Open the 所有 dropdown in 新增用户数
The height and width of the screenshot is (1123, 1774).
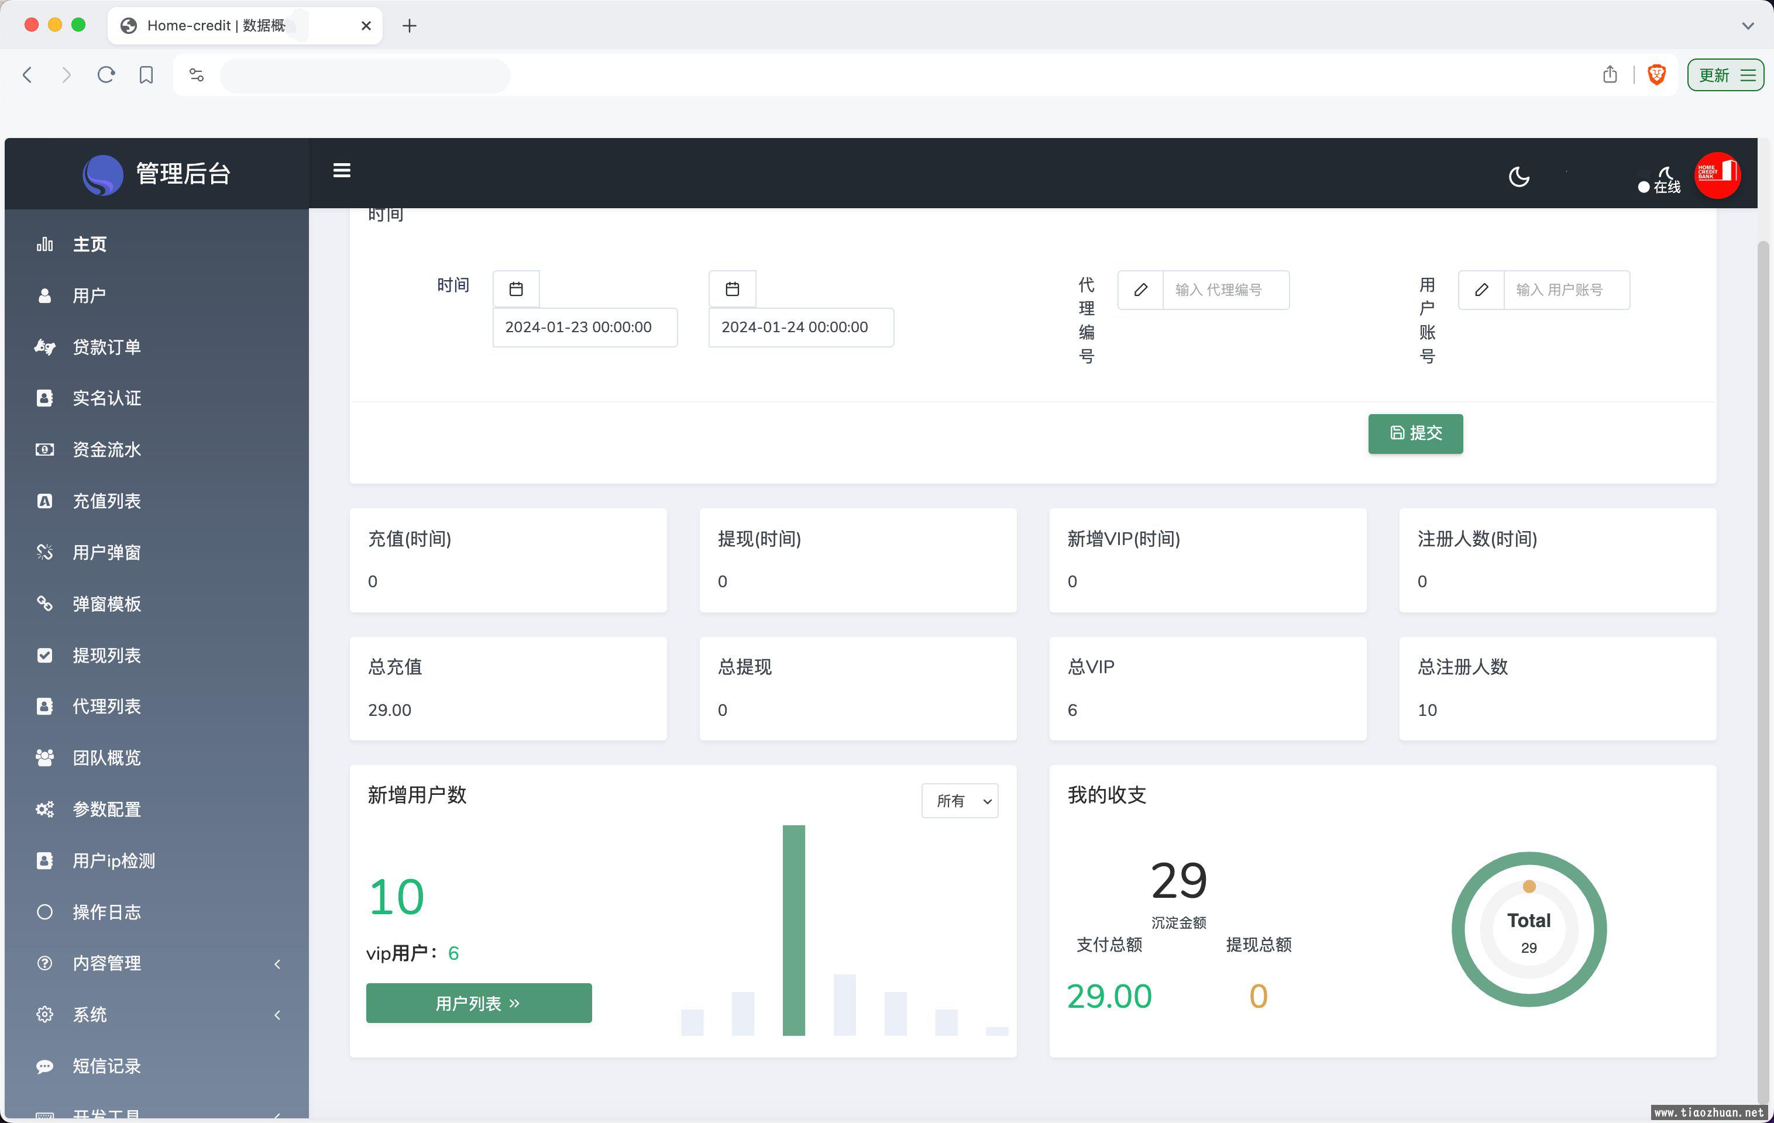(x=959, y=801)
